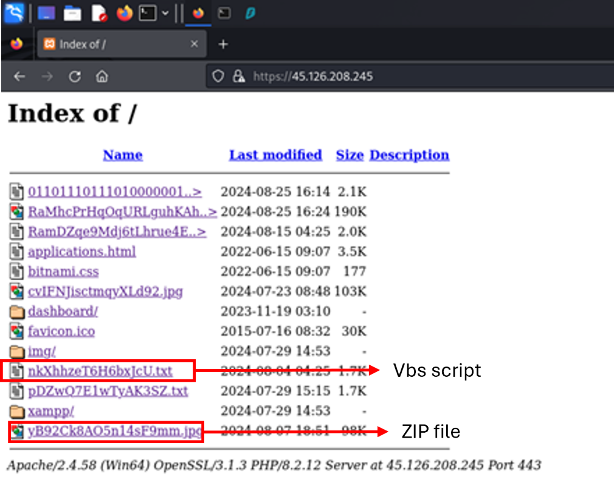Screen dimensions: 614x493
Task: Open a new browser tab
Action: coord(222,44)
